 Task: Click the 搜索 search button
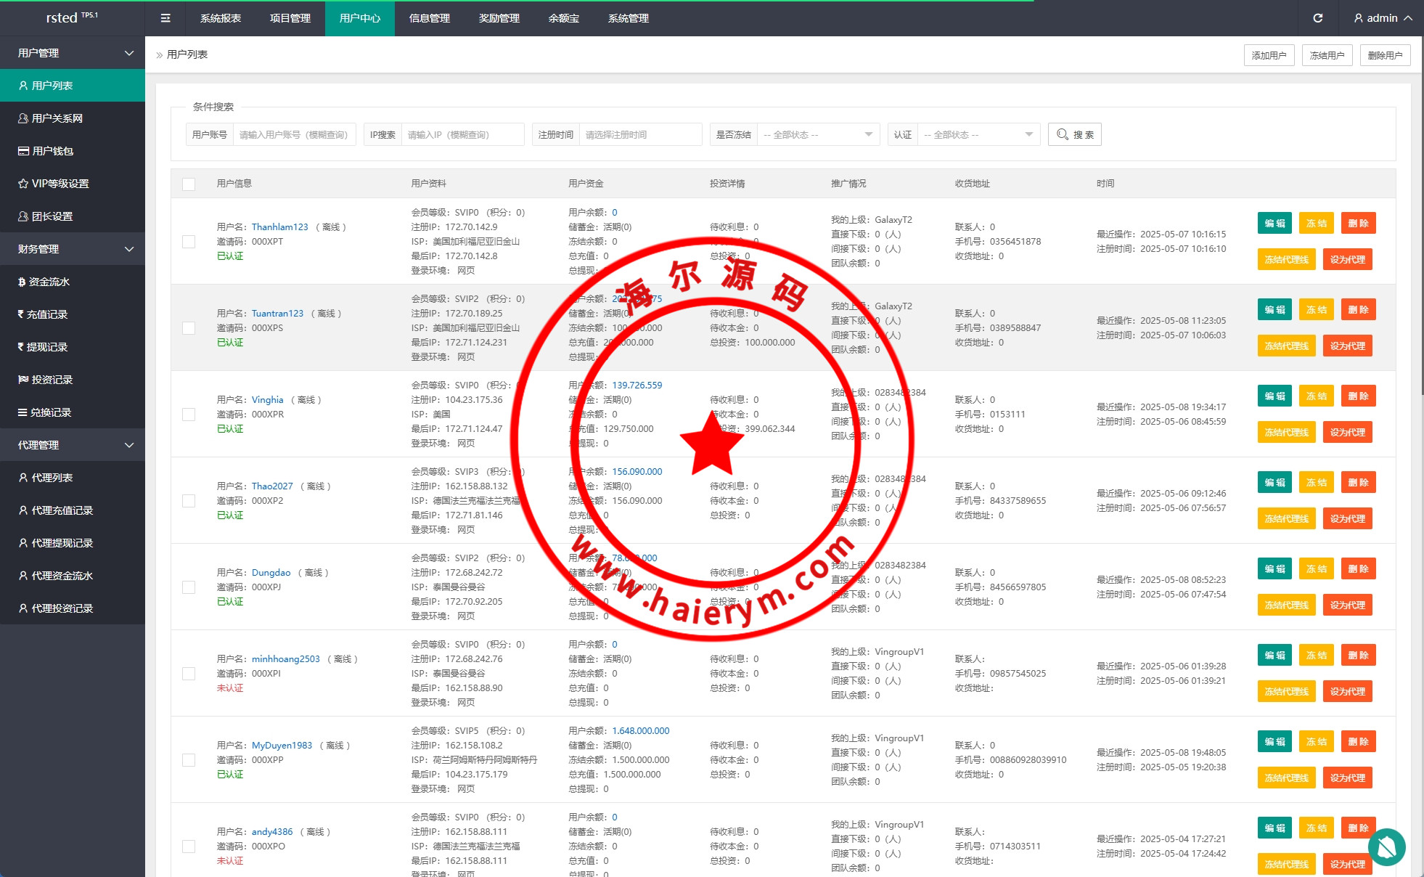pyautogui.click(x=1074, y=135)
